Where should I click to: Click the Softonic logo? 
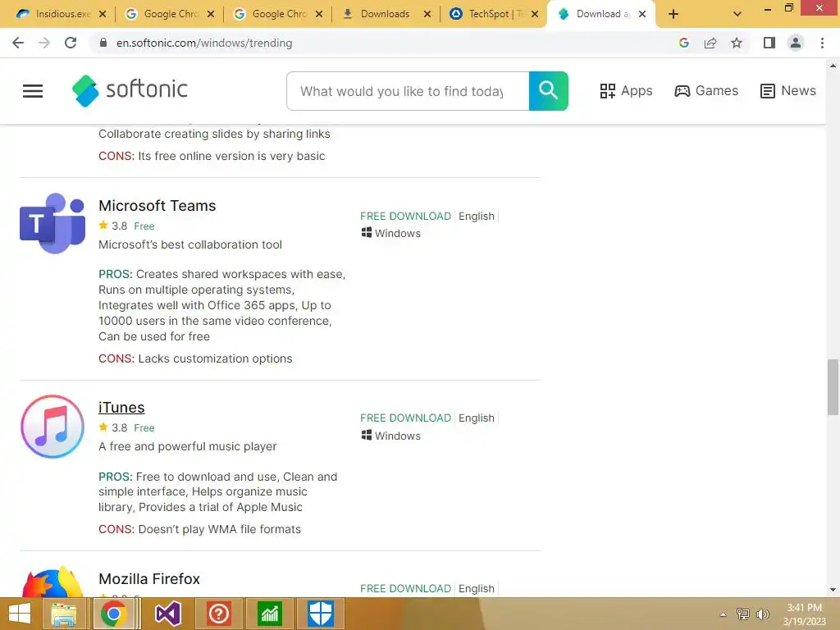tap(130, 90)
